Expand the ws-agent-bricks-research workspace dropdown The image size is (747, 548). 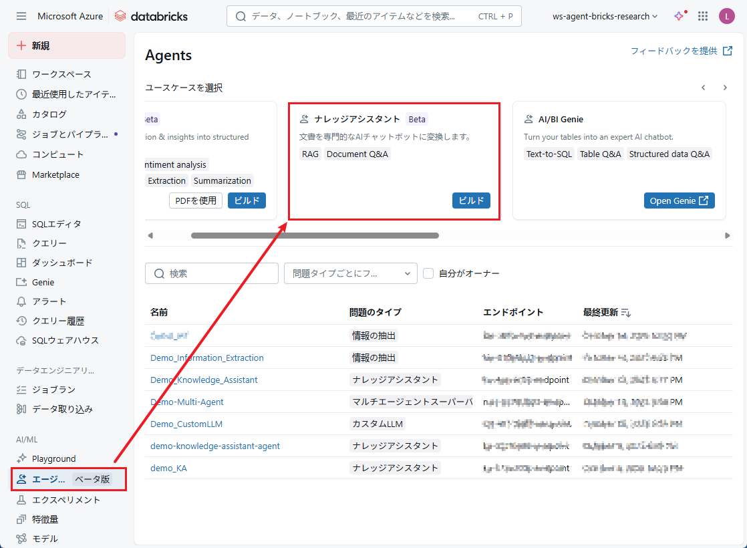click(x=605, y=16)
